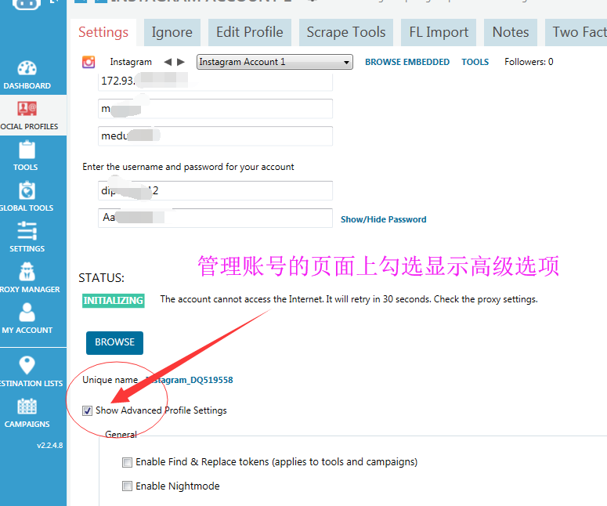Click the BROWSE EMBEDDED link

pyautogui.click(x=407, y=62)
